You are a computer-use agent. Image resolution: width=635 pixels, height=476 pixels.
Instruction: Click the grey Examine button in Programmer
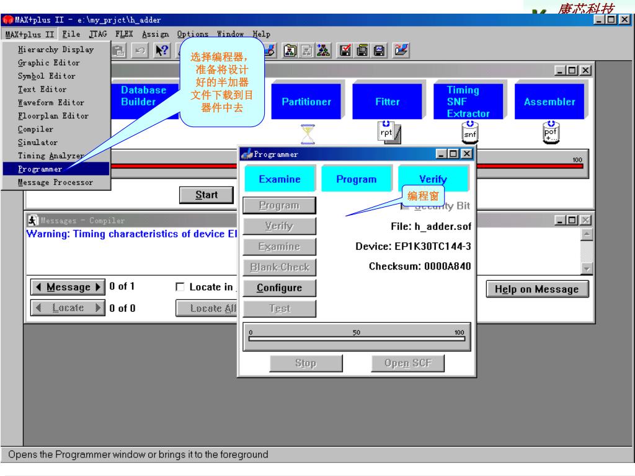[x=280, y=247]
